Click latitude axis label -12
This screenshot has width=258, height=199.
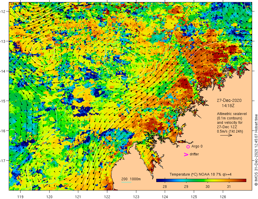tap(3, 11)
